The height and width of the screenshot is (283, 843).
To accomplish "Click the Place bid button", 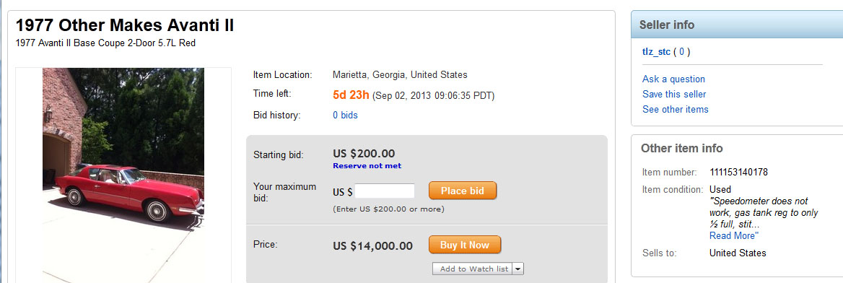I will pyautogui.click(x=463, y=191).
